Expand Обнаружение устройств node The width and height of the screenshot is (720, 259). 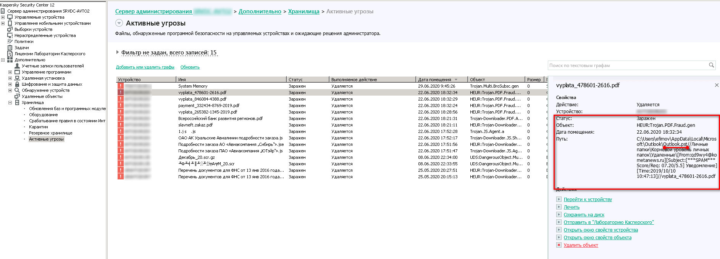point(10,90)
